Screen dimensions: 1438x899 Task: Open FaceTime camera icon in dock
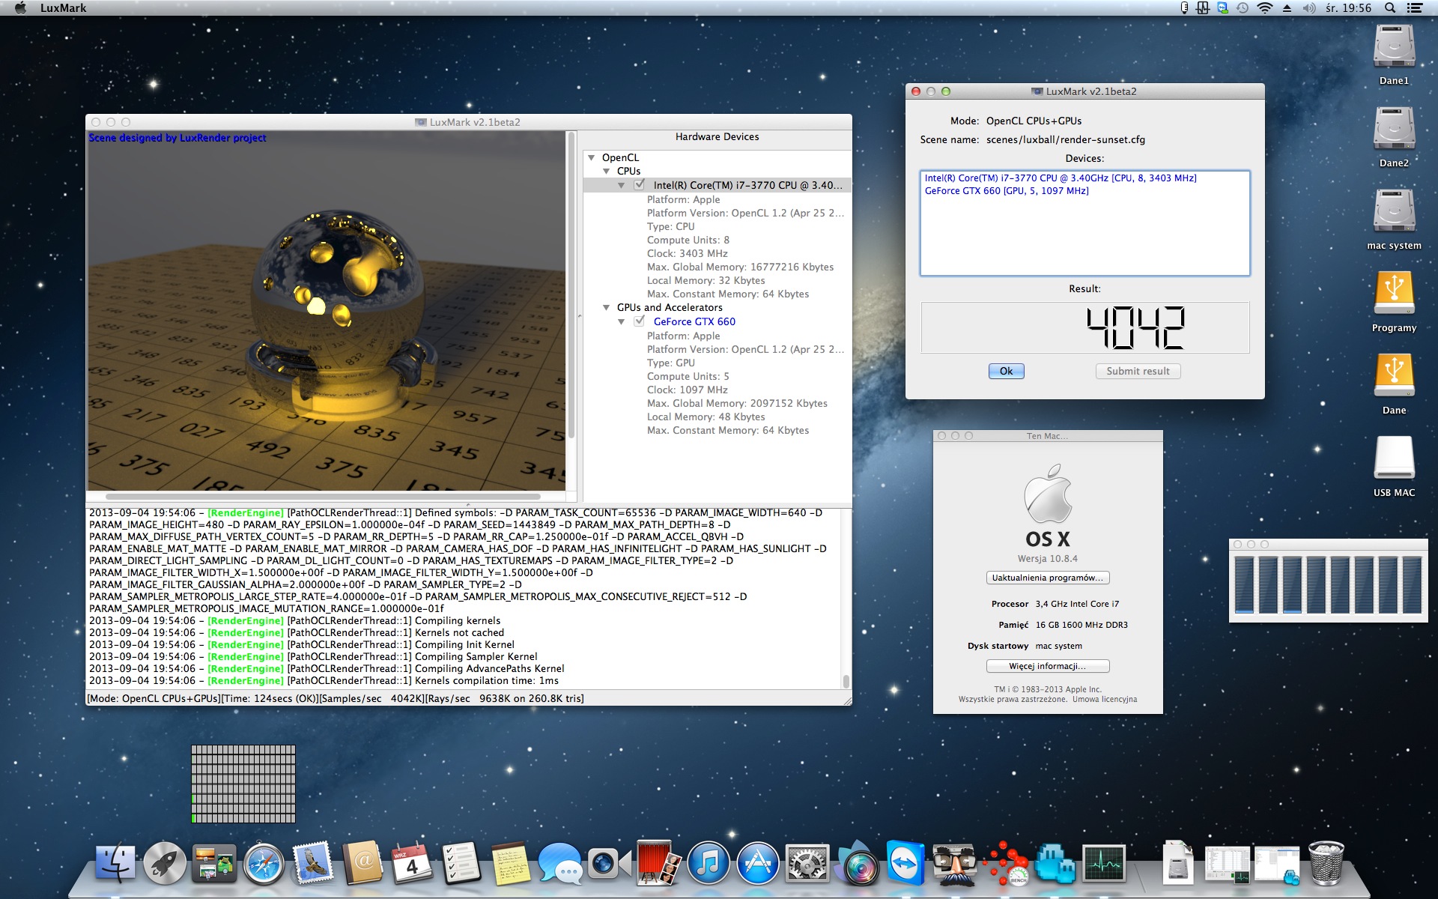click(x=610, y=864)
